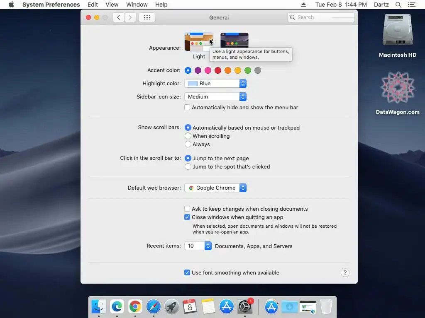Viewport: 425px width, 318px height.
Task: Open the DataWagon.com desktop icon
Action: point(397,93)
